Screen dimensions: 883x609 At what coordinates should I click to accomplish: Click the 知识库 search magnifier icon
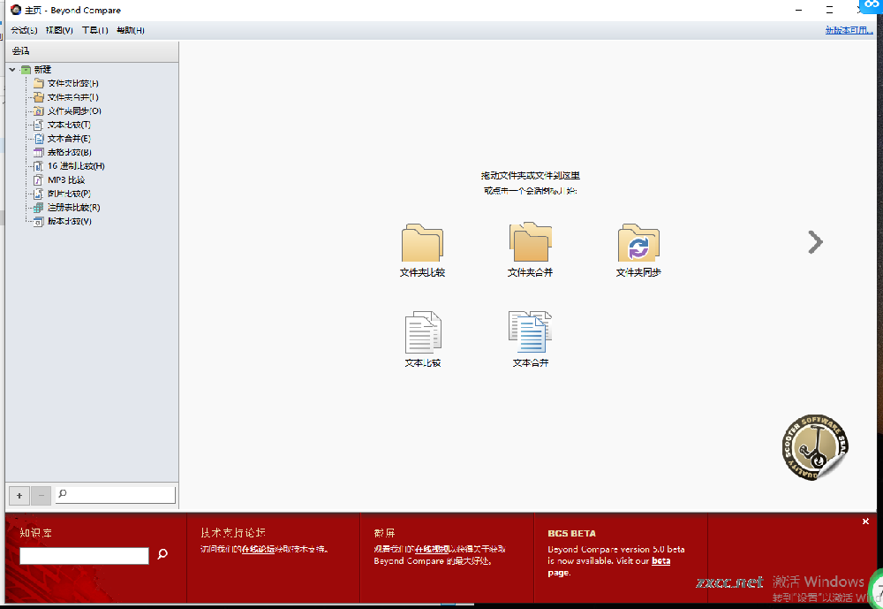point(162,554)
